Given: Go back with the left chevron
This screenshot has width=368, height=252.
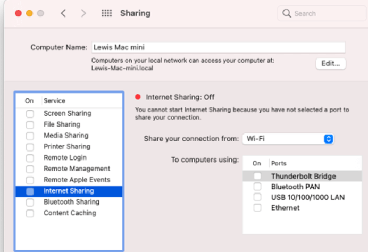Looking at the screenshot, I should (x=63, y=13).
